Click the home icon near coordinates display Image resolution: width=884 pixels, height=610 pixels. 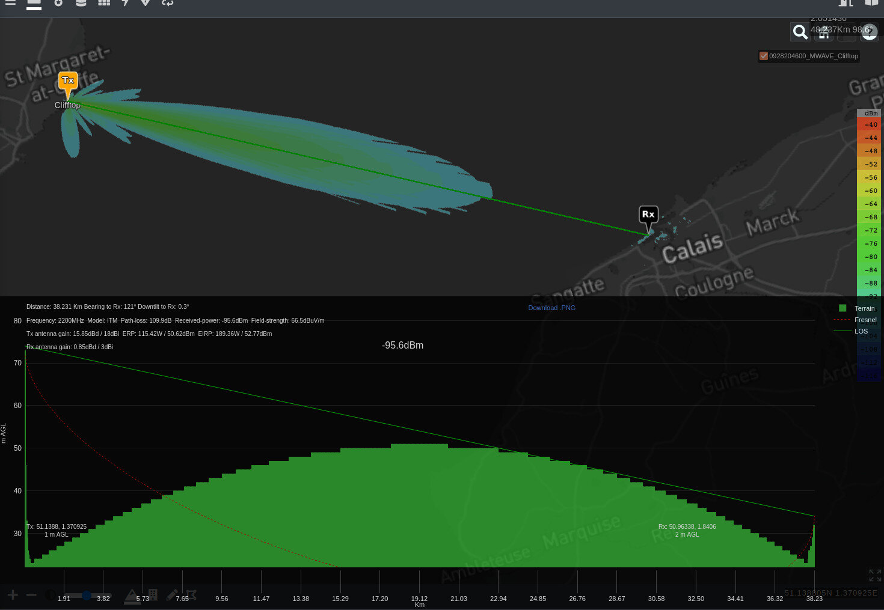click(x=823, y=33)
